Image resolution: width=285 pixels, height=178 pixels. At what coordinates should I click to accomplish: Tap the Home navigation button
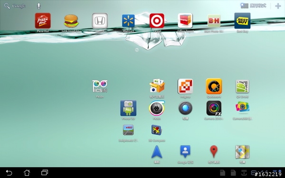(x=27, y=173)
